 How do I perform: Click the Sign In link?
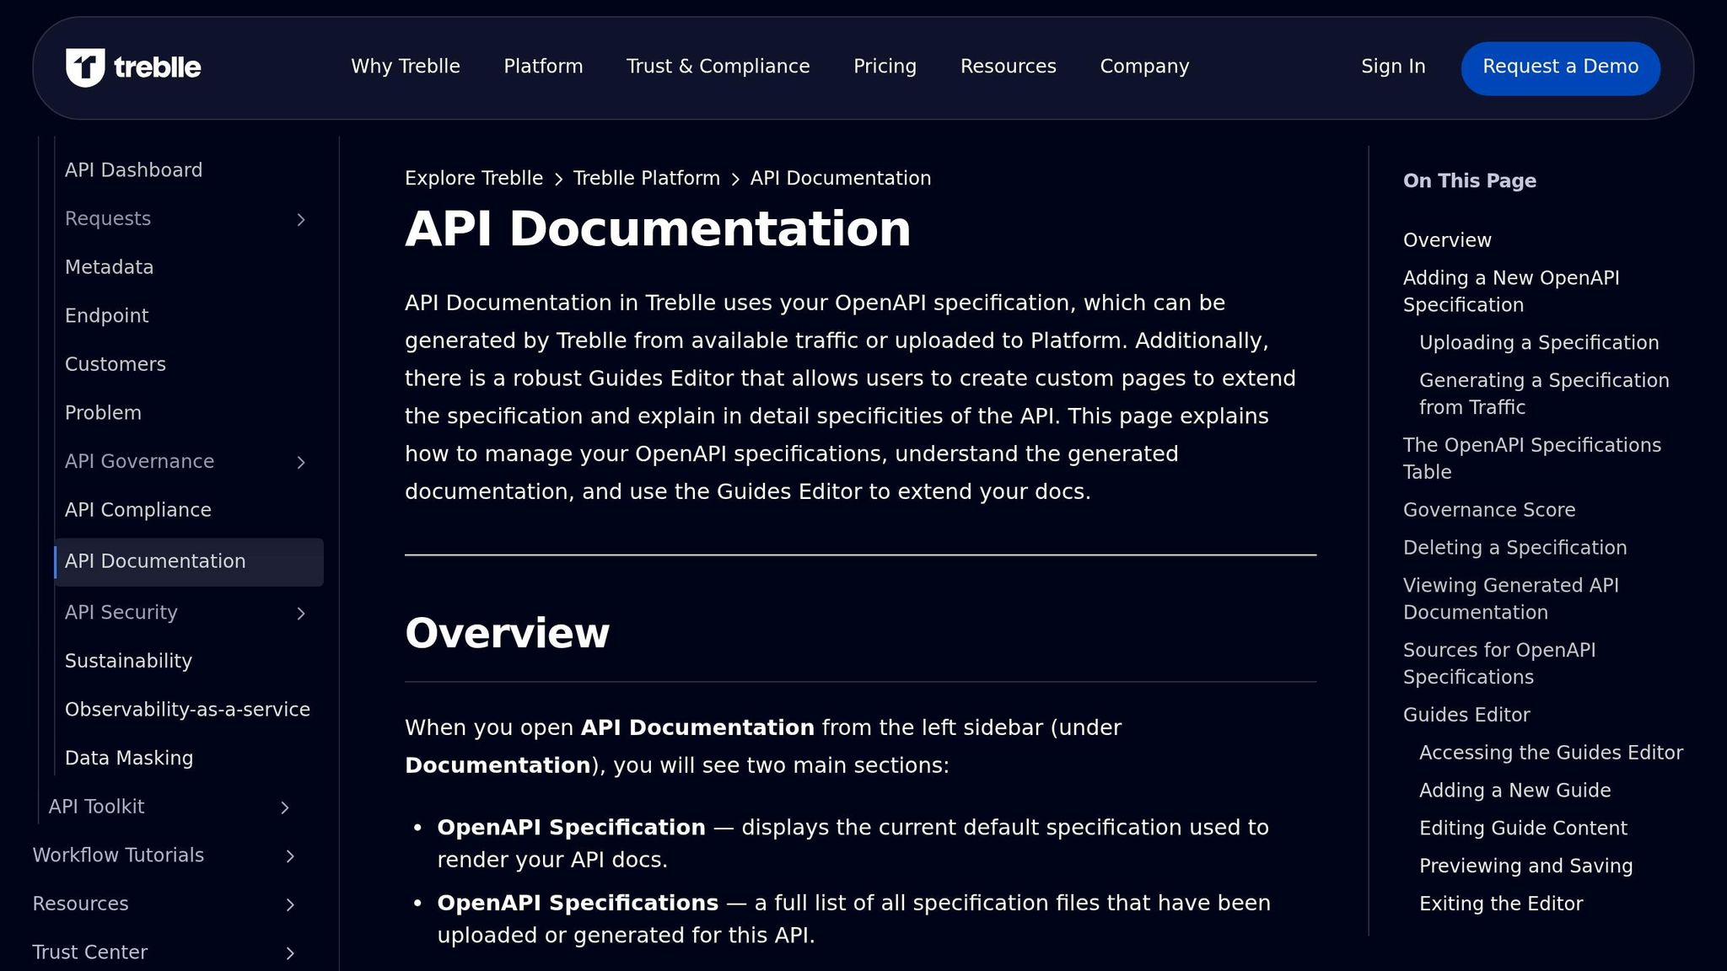click(x=1393, y=67)
